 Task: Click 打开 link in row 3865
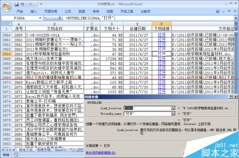162,59
